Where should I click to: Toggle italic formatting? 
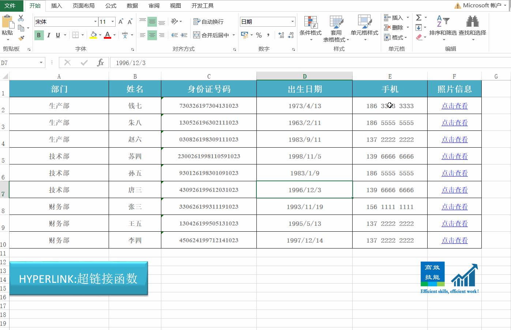pos(49,35)
